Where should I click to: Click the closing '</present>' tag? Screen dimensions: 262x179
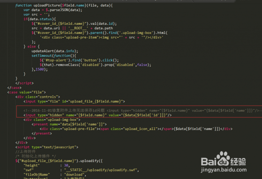tap(42, 133)
